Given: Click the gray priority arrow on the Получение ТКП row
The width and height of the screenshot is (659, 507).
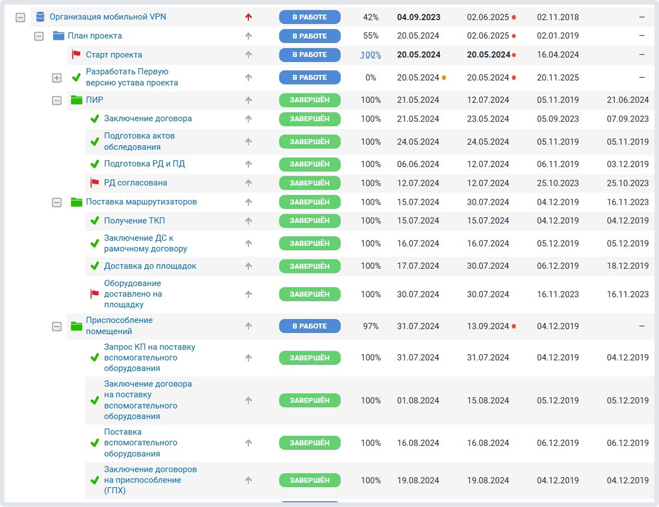Looking at the screenshot, I should click(x=248, y=221).
